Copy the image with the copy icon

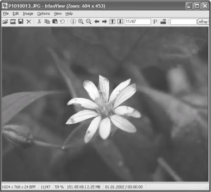click(47, 21)
